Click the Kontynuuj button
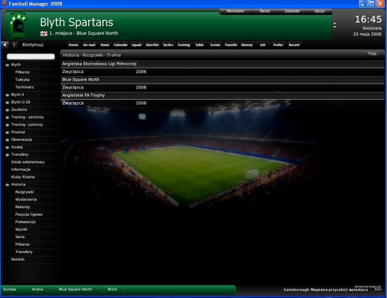 pyautogui.click(x=32, y=45)
